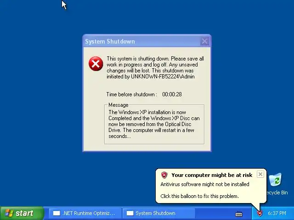Click the red security shield tray icon
Viewport: 294px width, 220px height.
pyautogui.click(x=260, y=213)
